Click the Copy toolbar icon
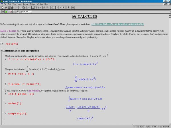Screen dimensions: 171x128 click(20, 7)
